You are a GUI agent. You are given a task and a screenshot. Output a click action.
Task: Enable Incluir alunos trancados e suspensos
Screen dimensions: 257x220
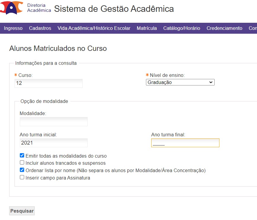click(x=22, y=163)
